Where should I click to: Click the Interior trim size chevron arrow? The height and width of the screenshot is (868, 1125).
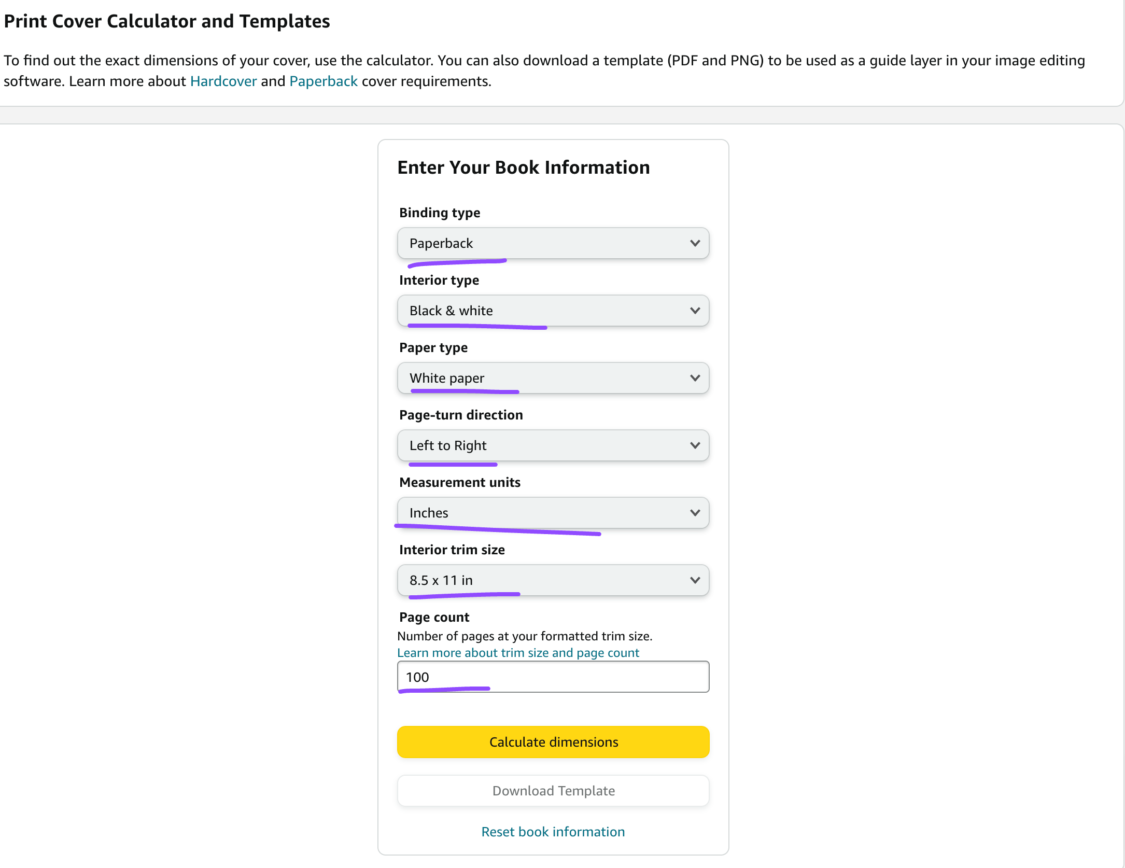coord(695,580)
